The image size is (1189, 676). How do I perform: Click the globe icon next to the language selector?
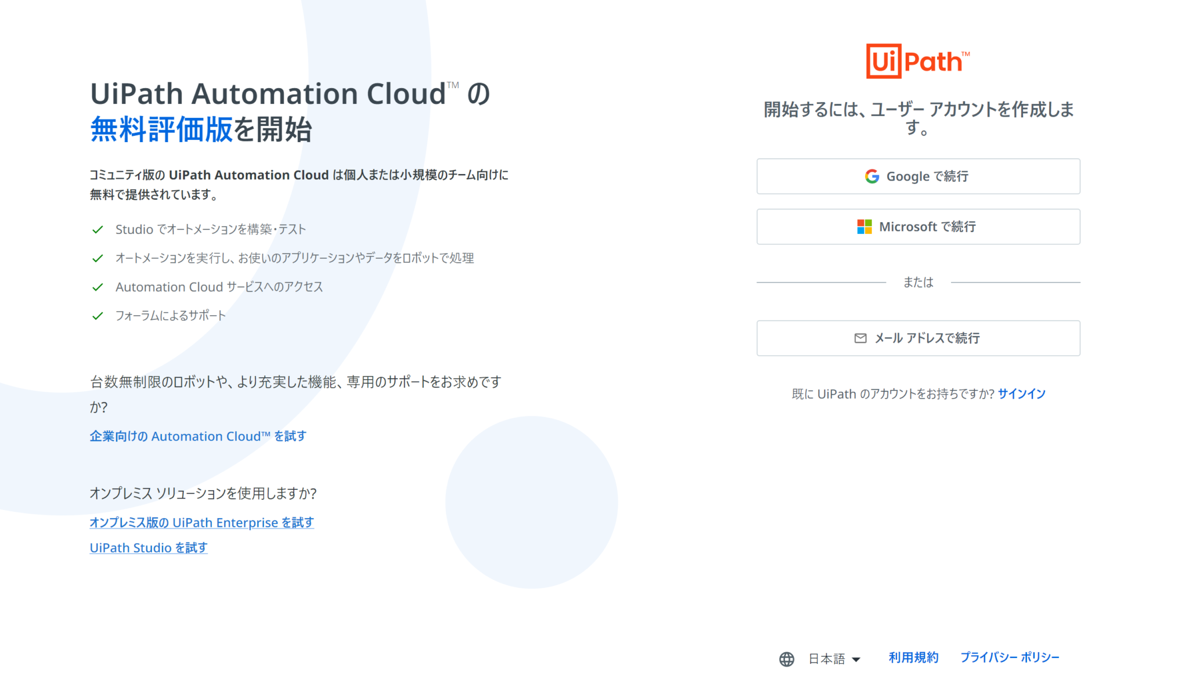pos(787,659)
